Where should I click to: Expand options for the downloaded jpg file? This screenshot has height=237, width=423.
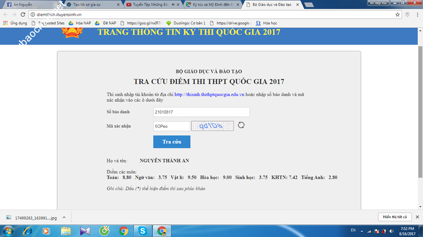[x=63, y=217]
